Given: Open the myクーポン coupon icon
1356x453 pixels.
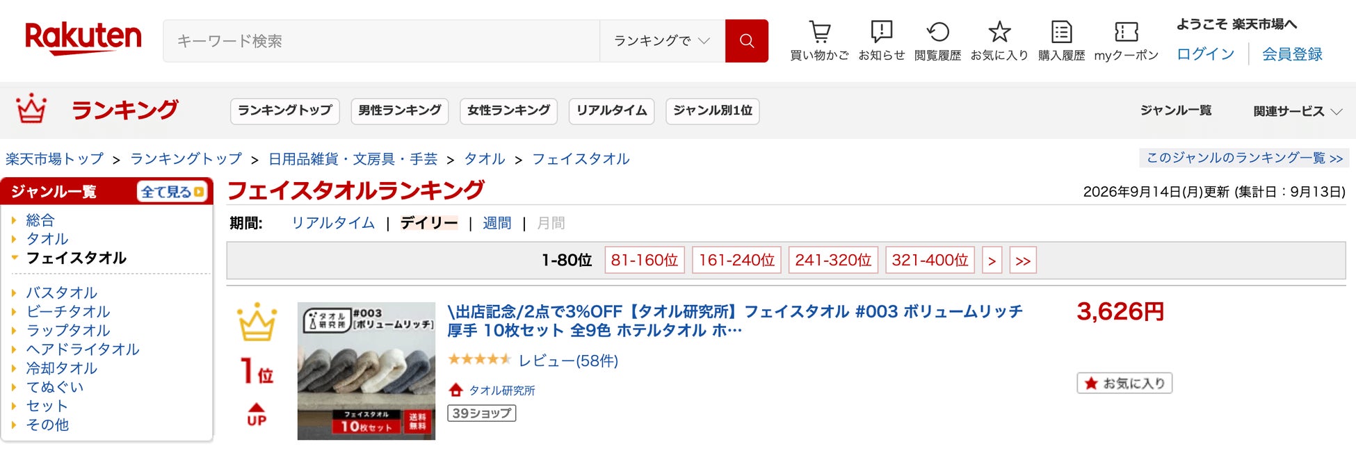Looking at the screenshot, I should click(x=1126, y=32).
